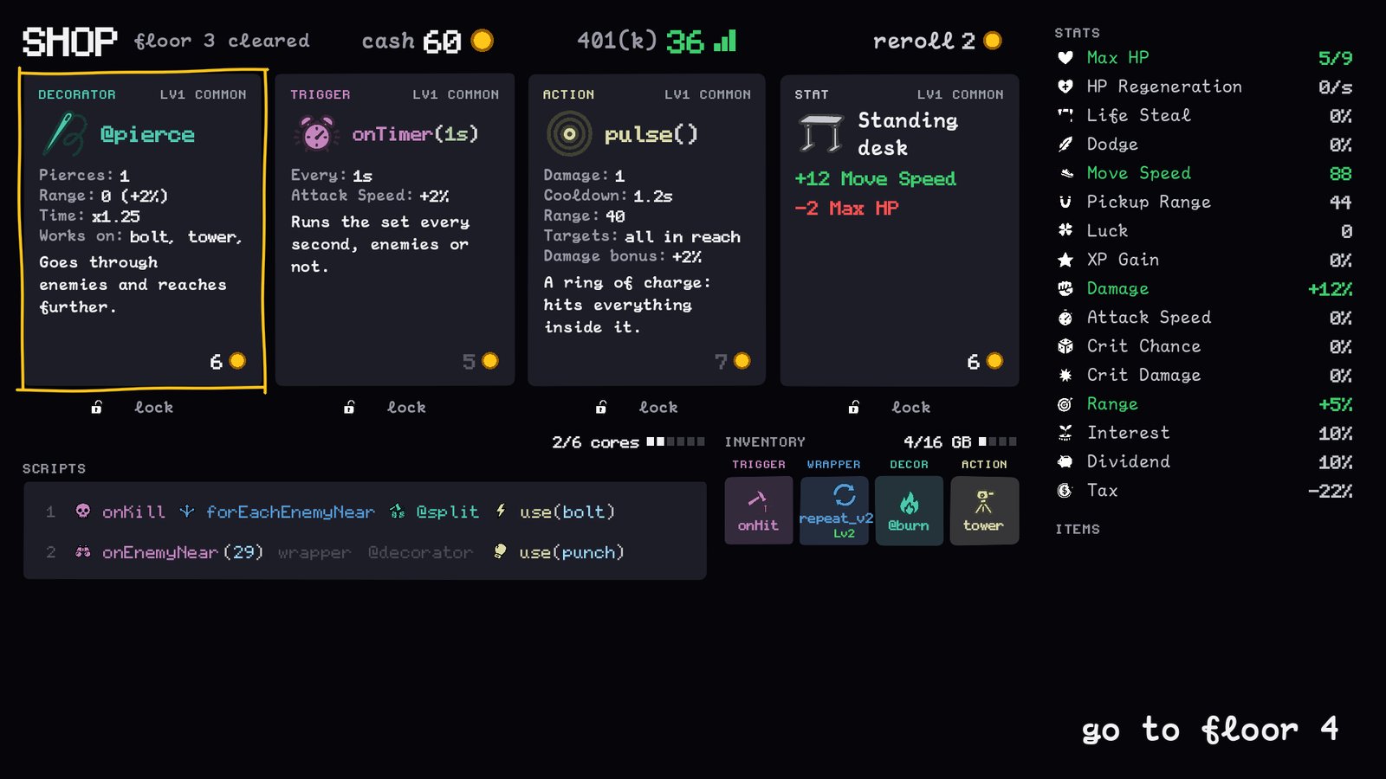Viewport: 1386px width, 779px height.
Task: Click the Luck clover icon
Action: pyautogui.click(x=1065, y=230)
